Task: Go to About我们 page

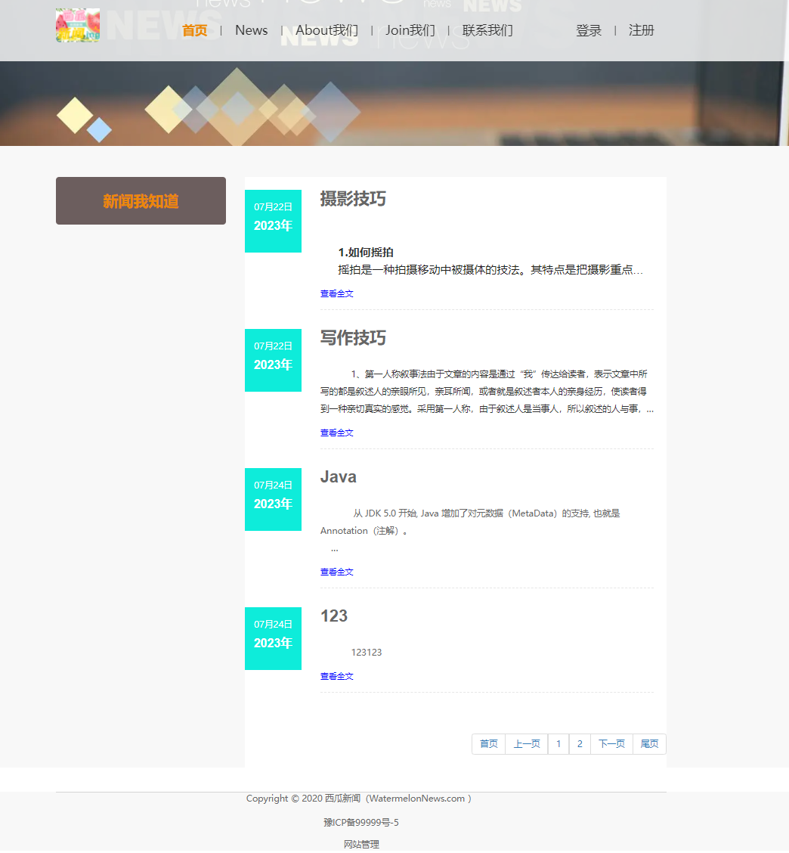Action: (326, 30)
